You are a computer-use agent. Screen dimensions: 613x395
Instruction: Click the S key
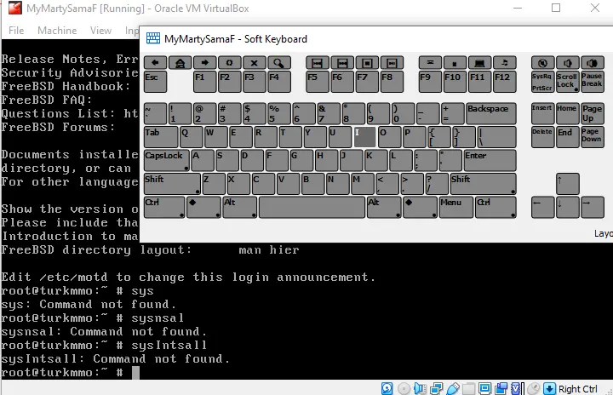click(227, 160)
